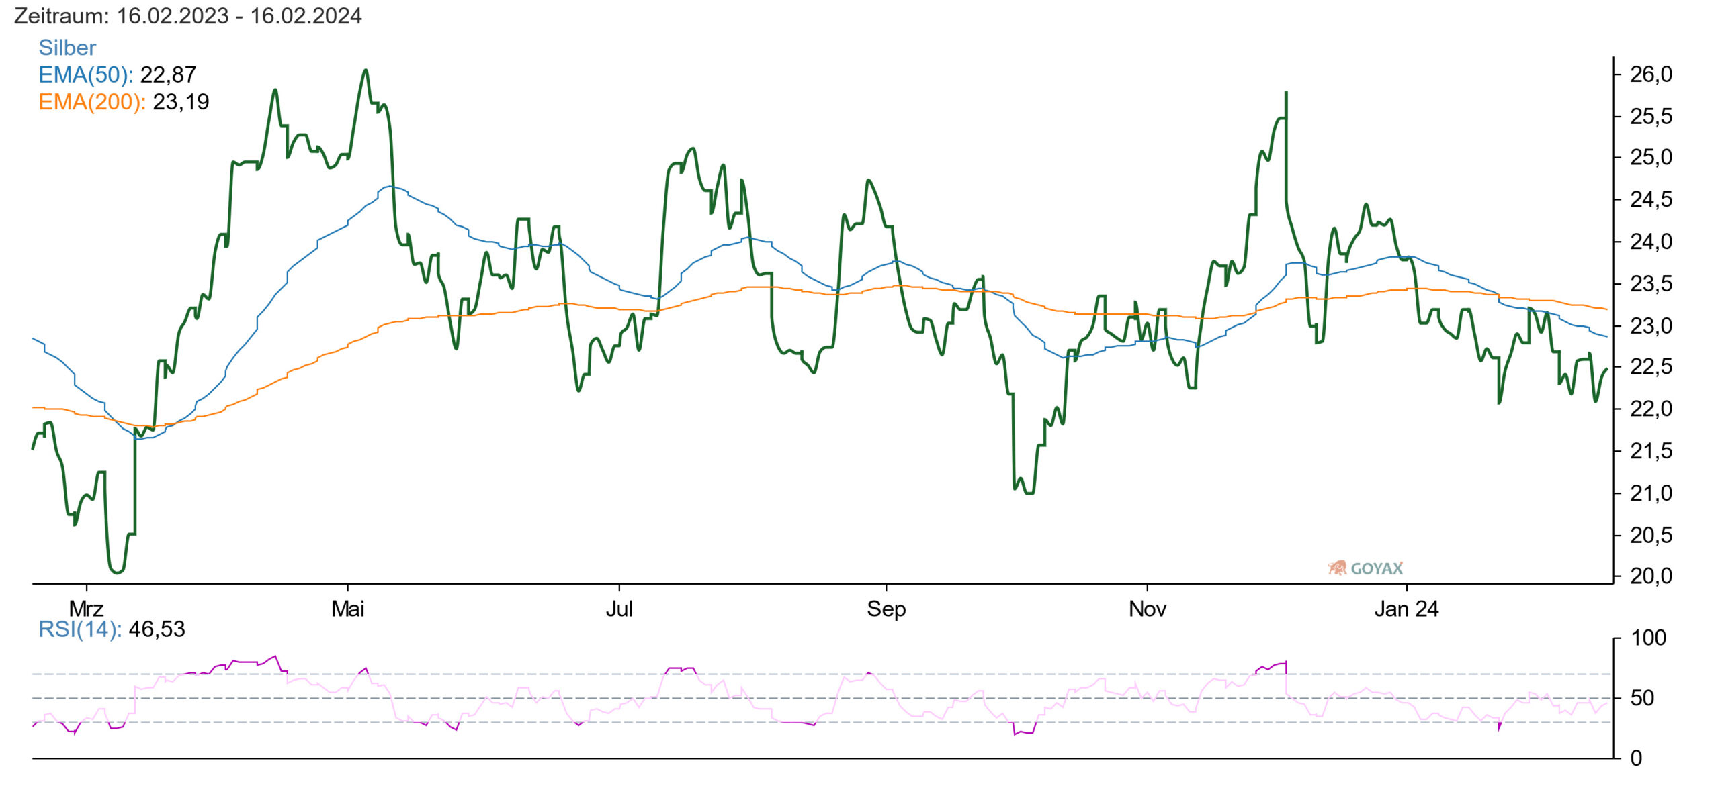Click the 50 level on RSI axis
Viewport: 1720px width, 806px height.
(x=1642, y=698)
